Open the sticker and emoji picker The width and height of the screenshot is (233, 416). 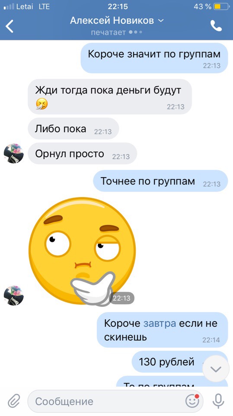pos(192,401)
